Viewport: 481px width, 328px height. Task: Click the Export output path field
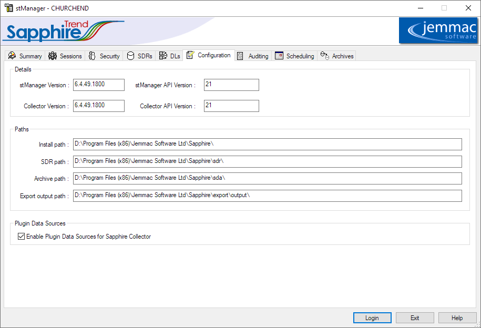267,196
